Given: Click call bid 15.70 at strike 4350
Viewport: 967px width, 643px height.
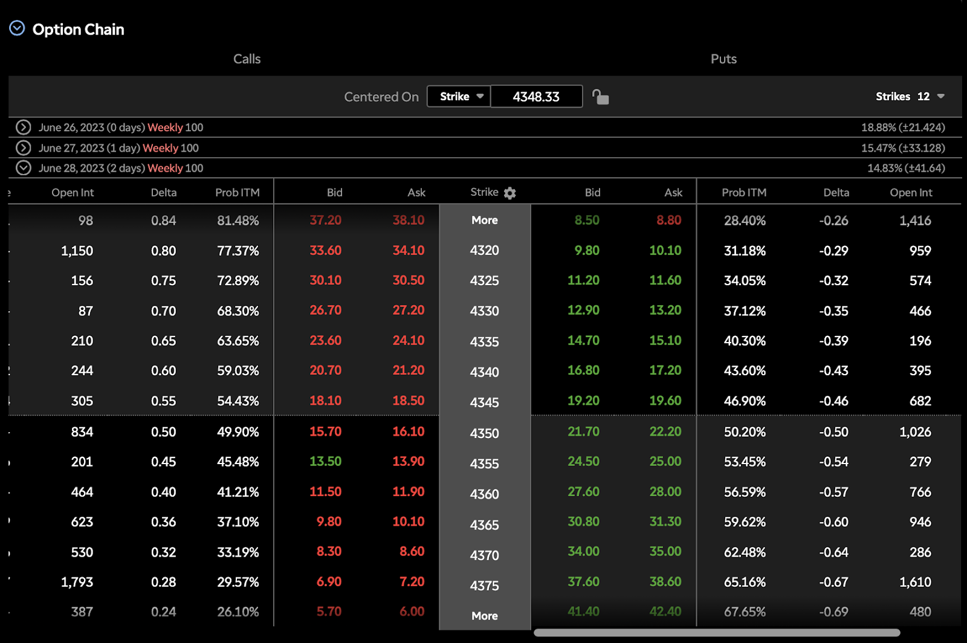Looking at the screenshot, I should (x=326, y=431).
